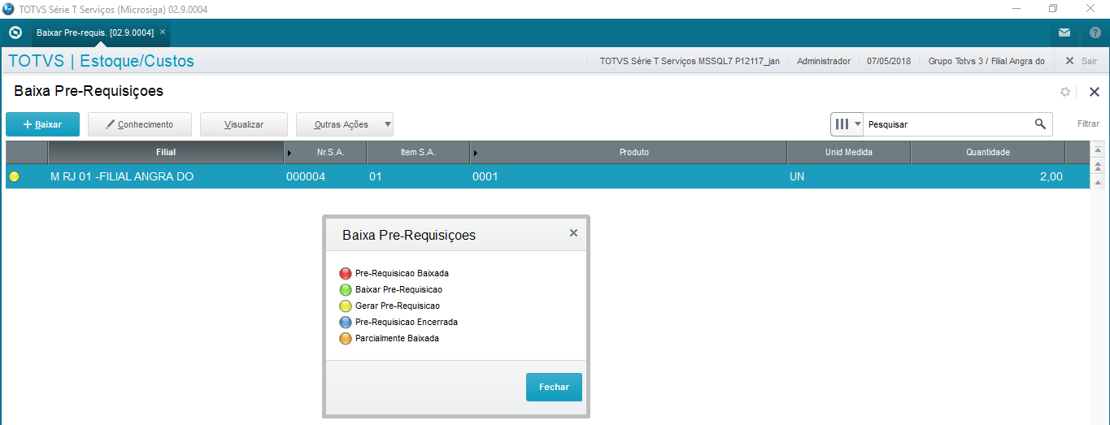Viewport: 1110px width, 425px height.
Task: Expand the Outras Ações dropdown arrow
Action: coord(388,124)
